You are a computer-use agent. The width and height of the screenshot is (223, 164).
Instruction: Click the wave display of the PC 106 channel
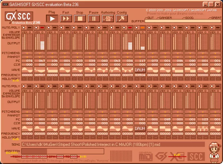click(52, 70)
